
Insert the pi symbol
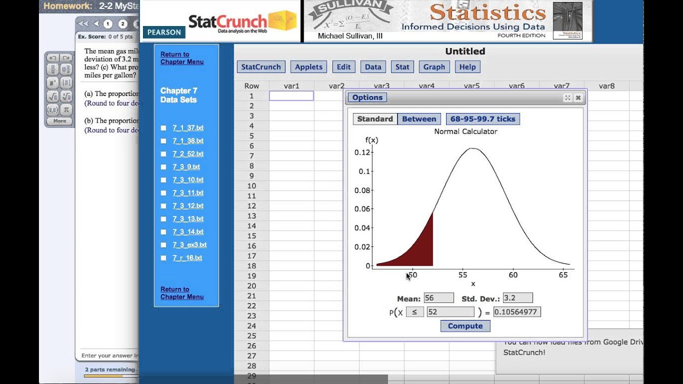[66, 110]
